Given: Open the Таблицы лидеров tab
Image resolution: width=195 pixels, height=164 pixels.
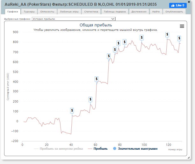Looking at the screenshot, I should click(x=115, y=11).
